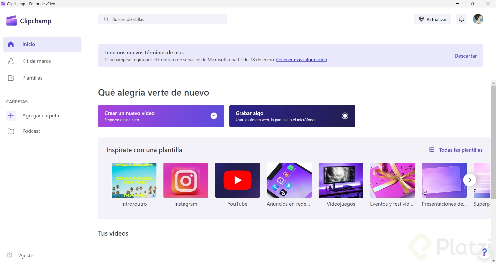The image size is (496, 263).
Task: Open the Intro/outro template thumbnail
Action: pos(134,180)
